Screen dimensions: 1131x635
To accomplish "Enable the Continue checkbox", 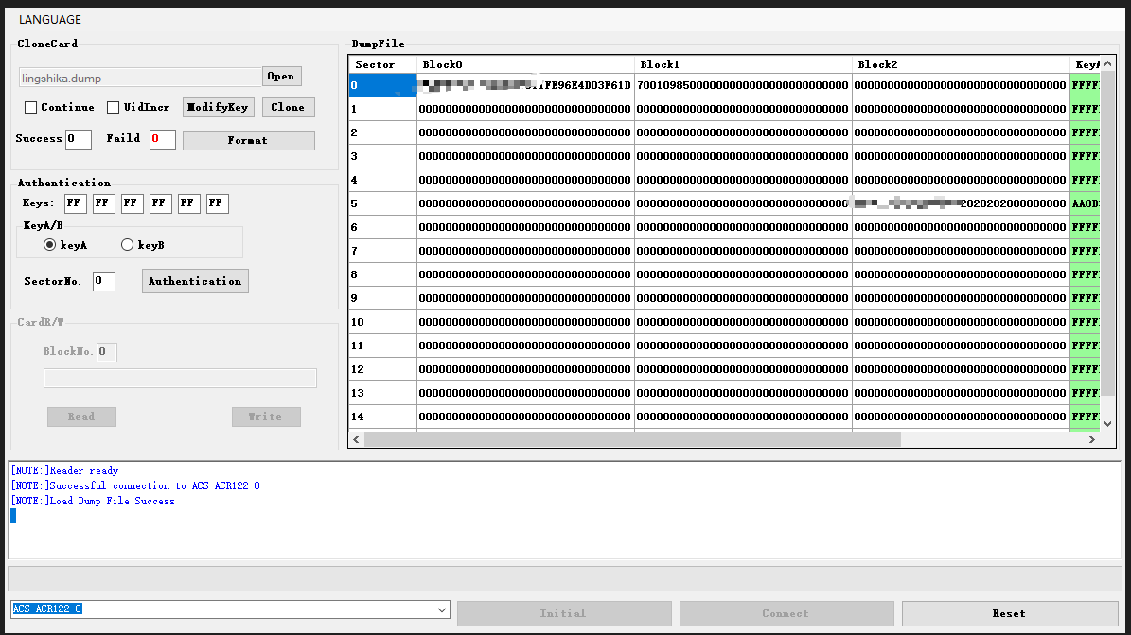I will (30, 108).
